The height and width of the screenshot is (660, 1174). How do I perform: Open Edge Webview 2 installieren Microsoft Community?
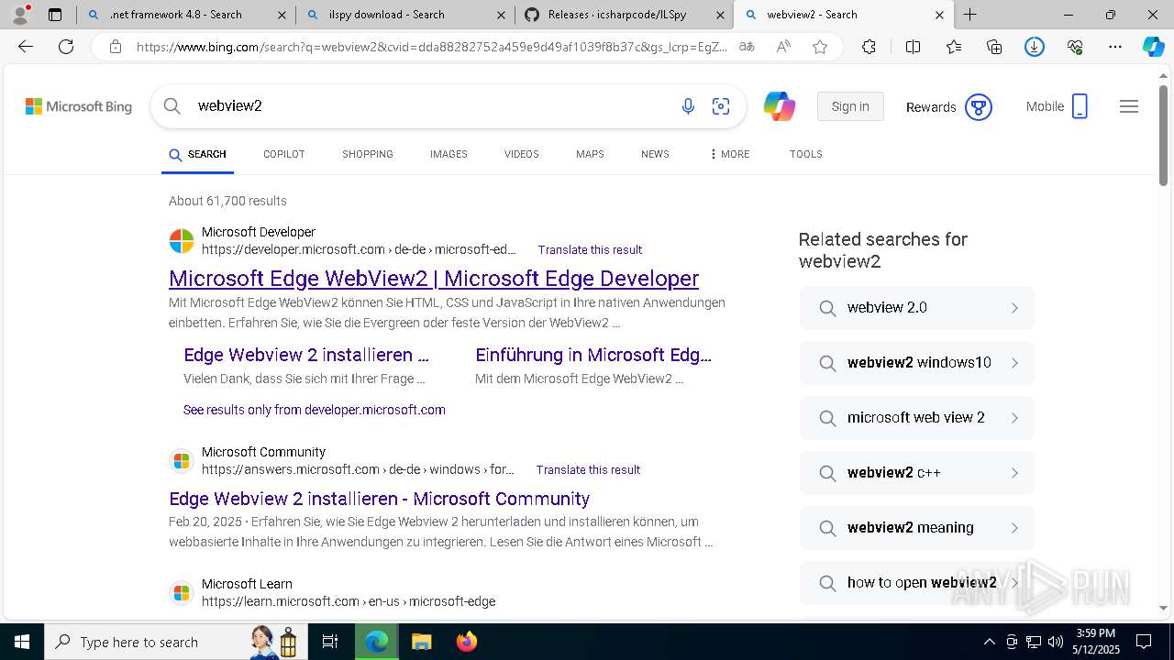pos(380,499)
